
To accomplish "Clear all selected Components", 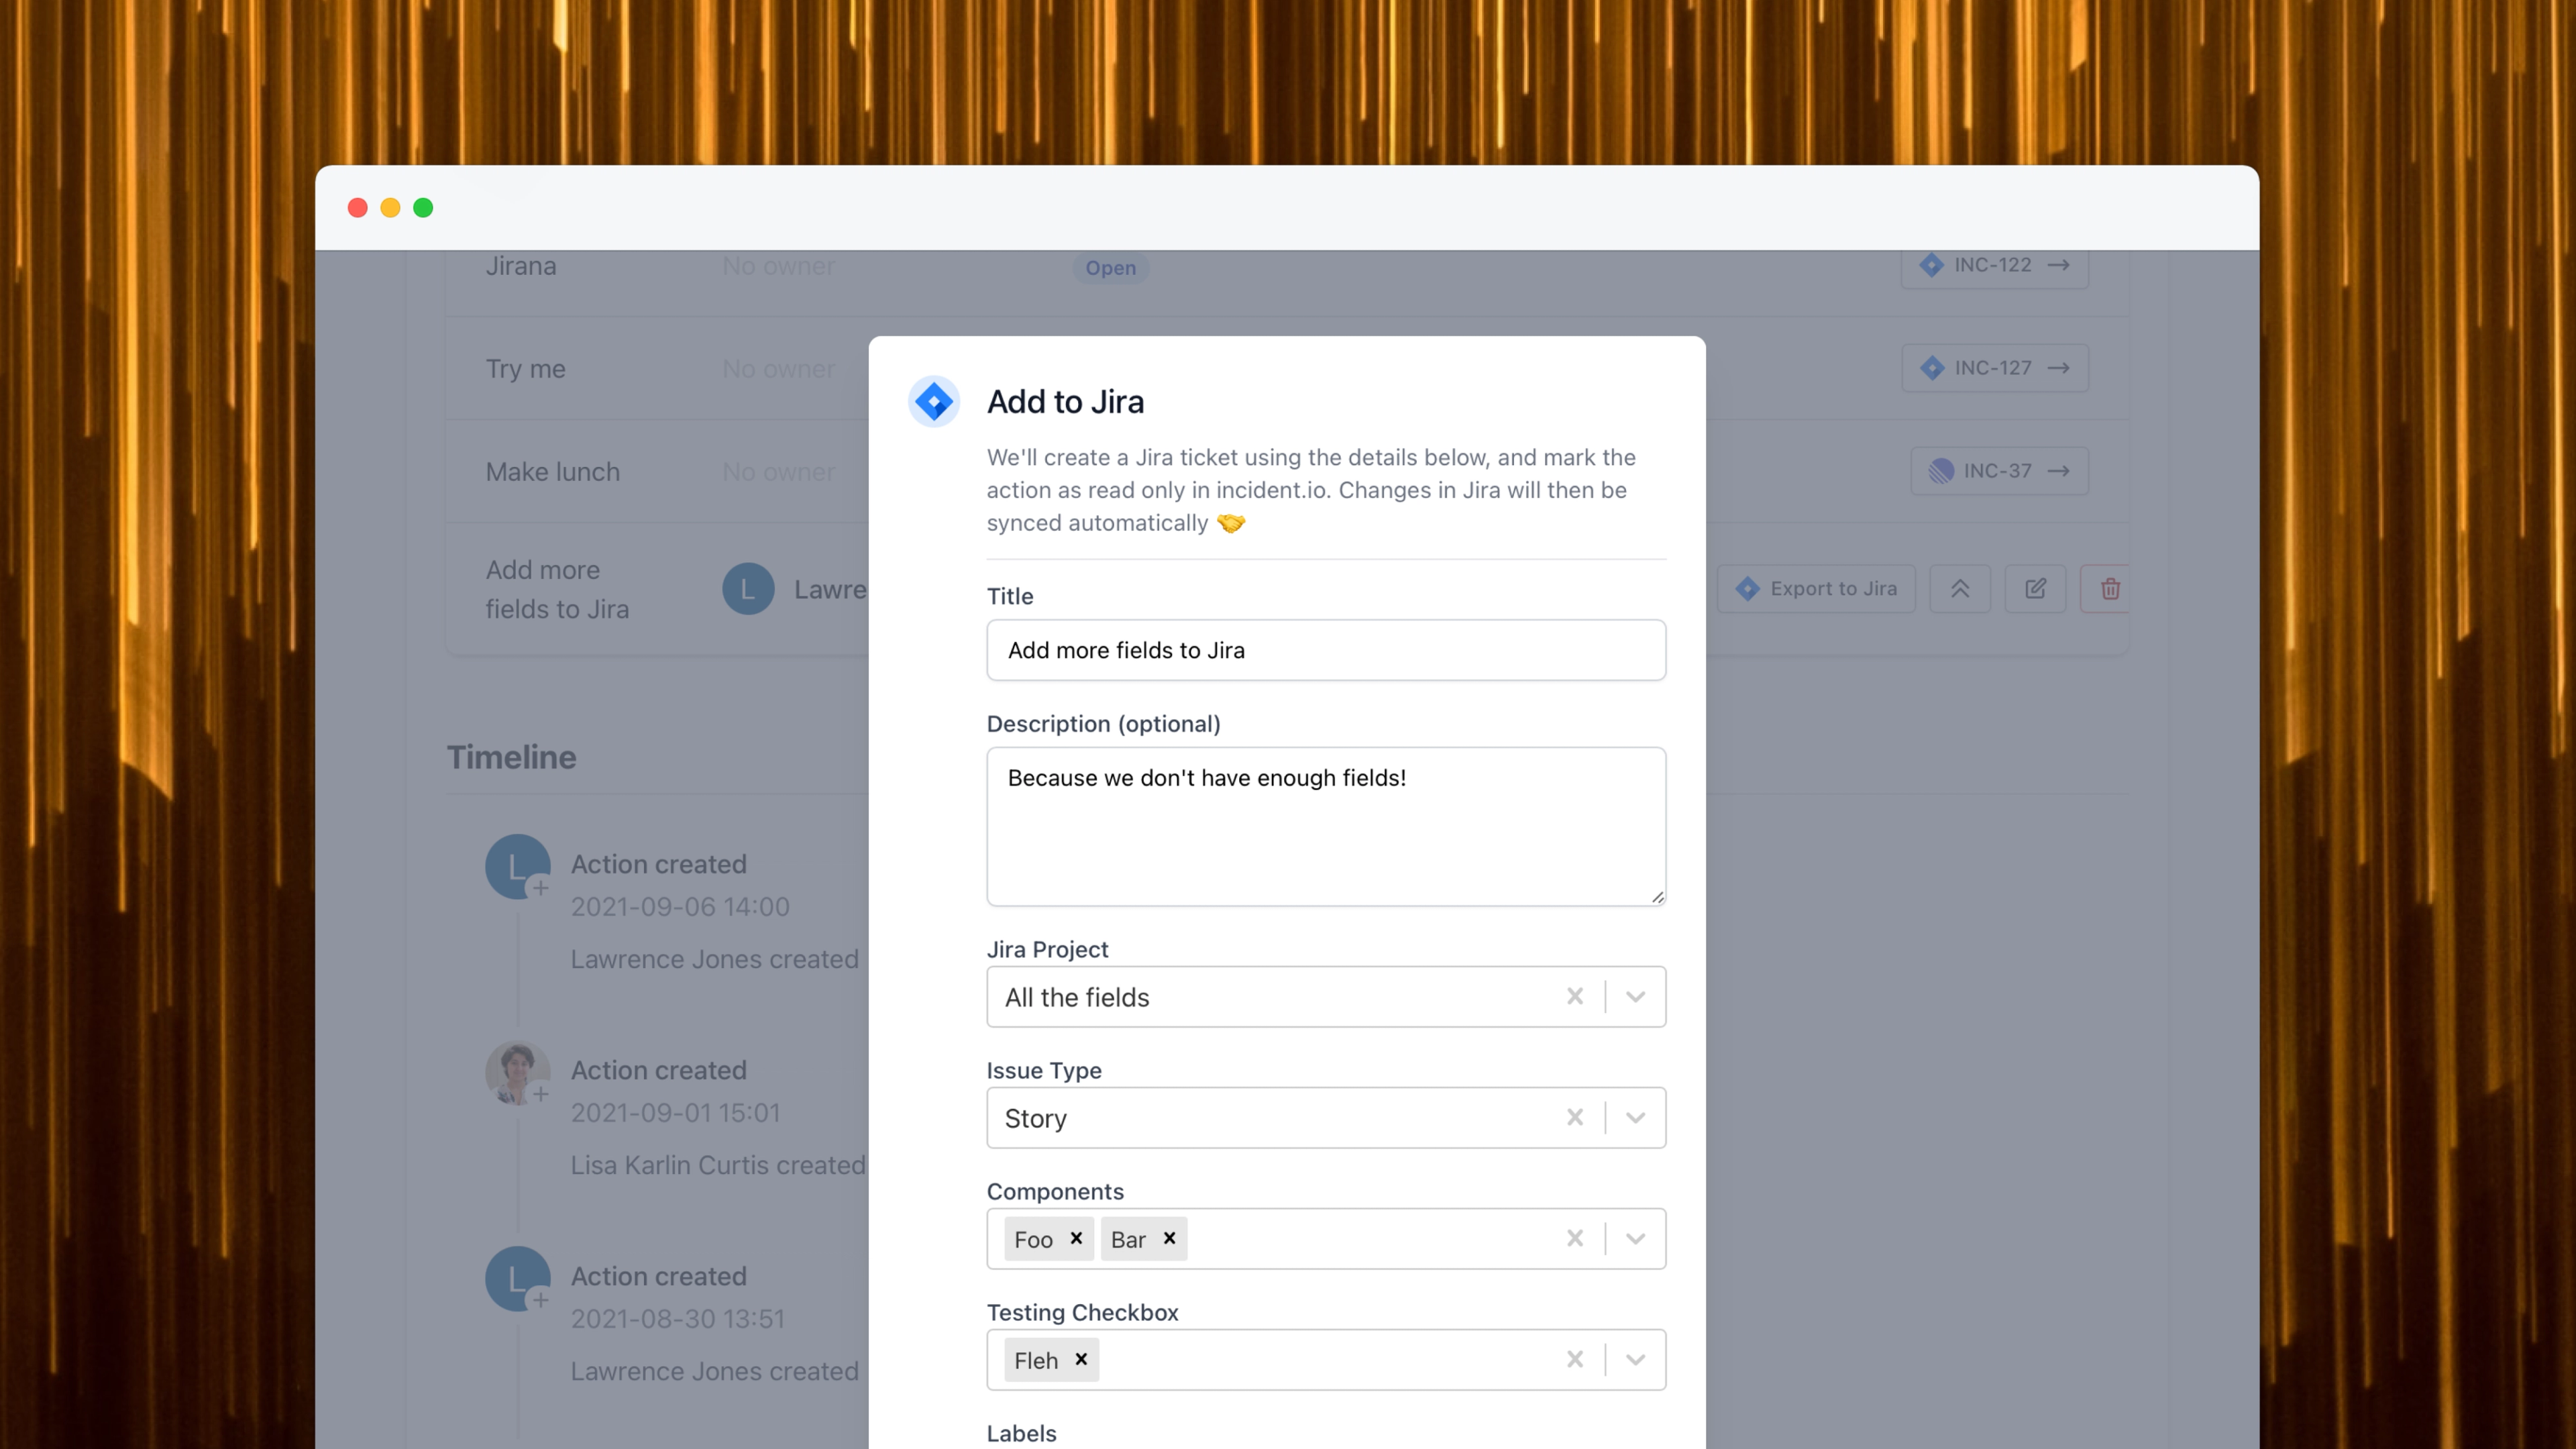I will click(x=1574, y=1238).
